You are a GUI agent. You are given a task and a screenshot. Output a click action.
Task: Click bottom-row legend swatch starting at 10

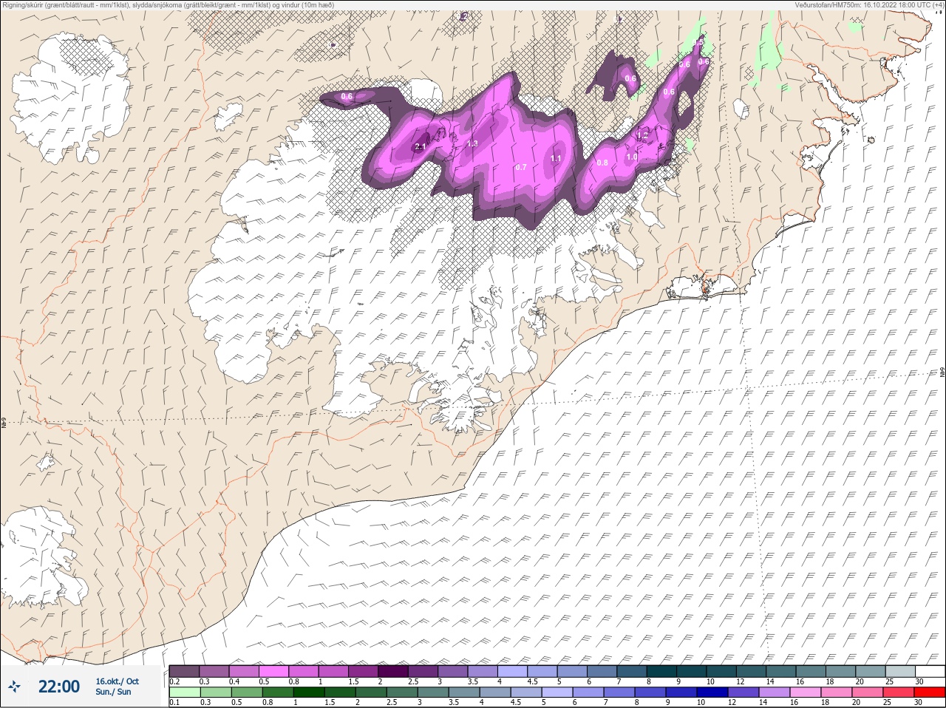point(712,692)
